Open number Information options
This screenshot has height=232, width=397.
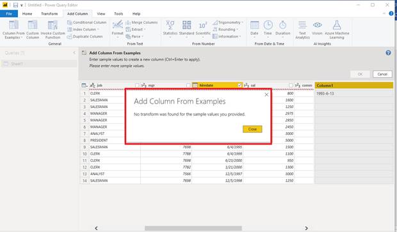pyautogui.click(x=226, y=36)
